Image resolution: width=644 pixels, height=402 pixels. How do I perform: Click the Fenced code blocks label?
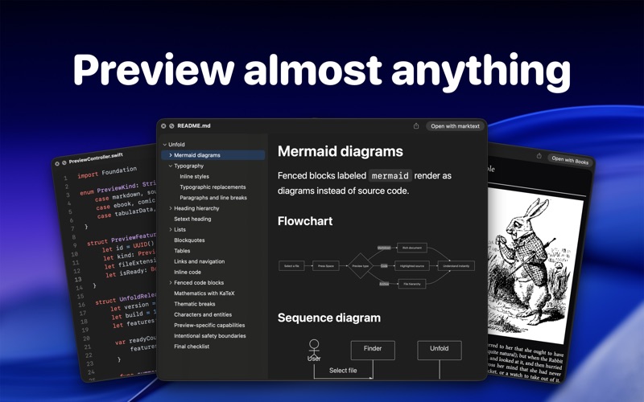(199, 283)
